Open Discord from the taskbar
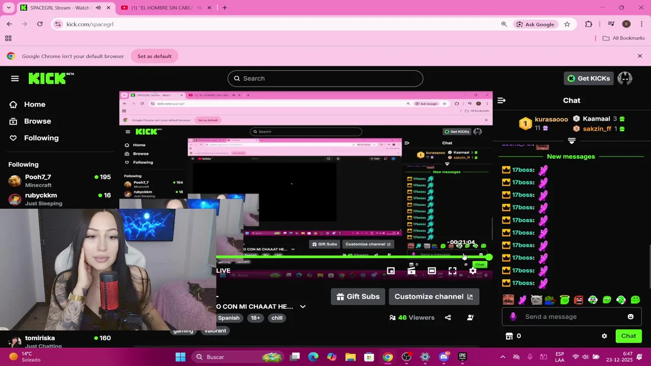Screen dimensions: 651x366 tap(443, 357)
